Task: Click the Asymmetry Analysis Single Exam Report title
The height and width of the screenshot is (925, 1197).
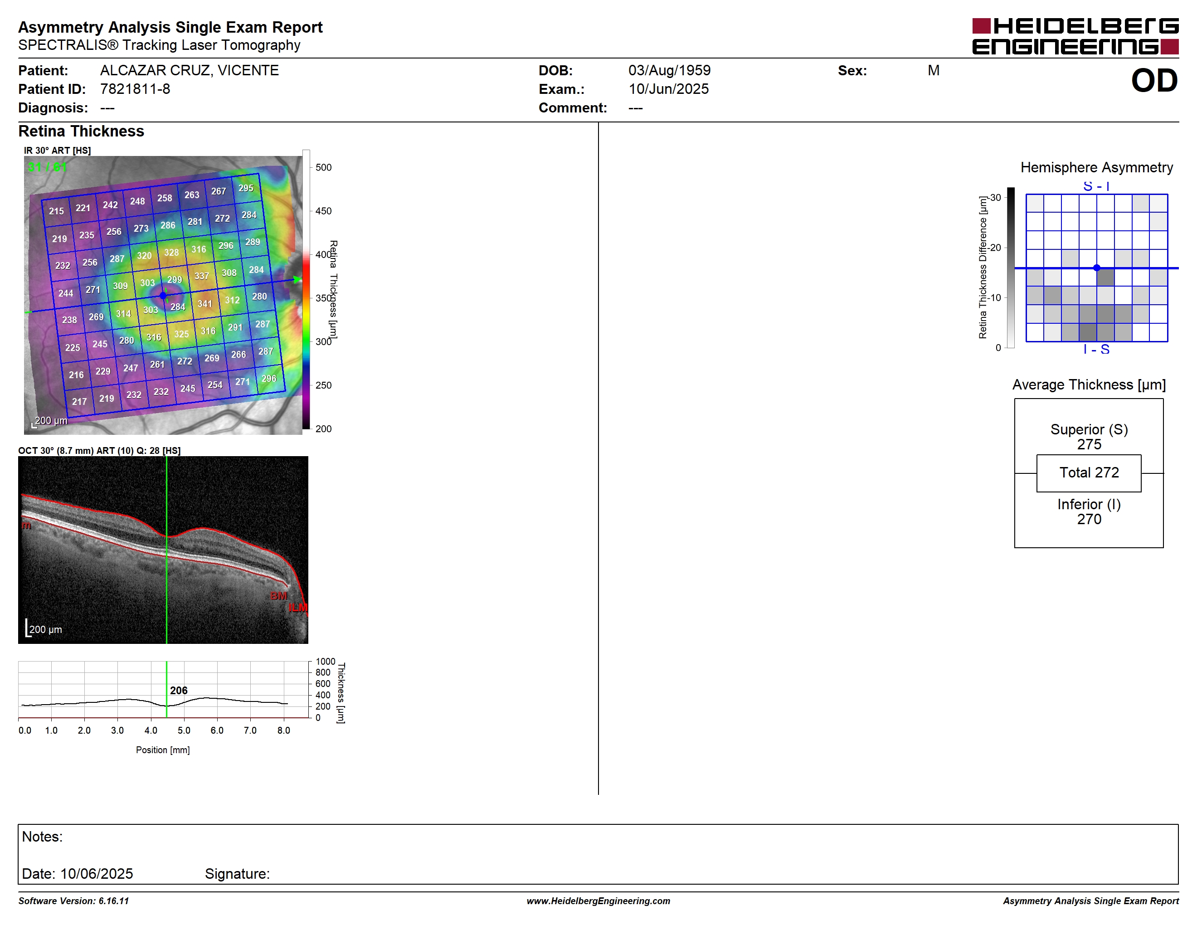Action: pyautogui.click(x=170, y=27)
